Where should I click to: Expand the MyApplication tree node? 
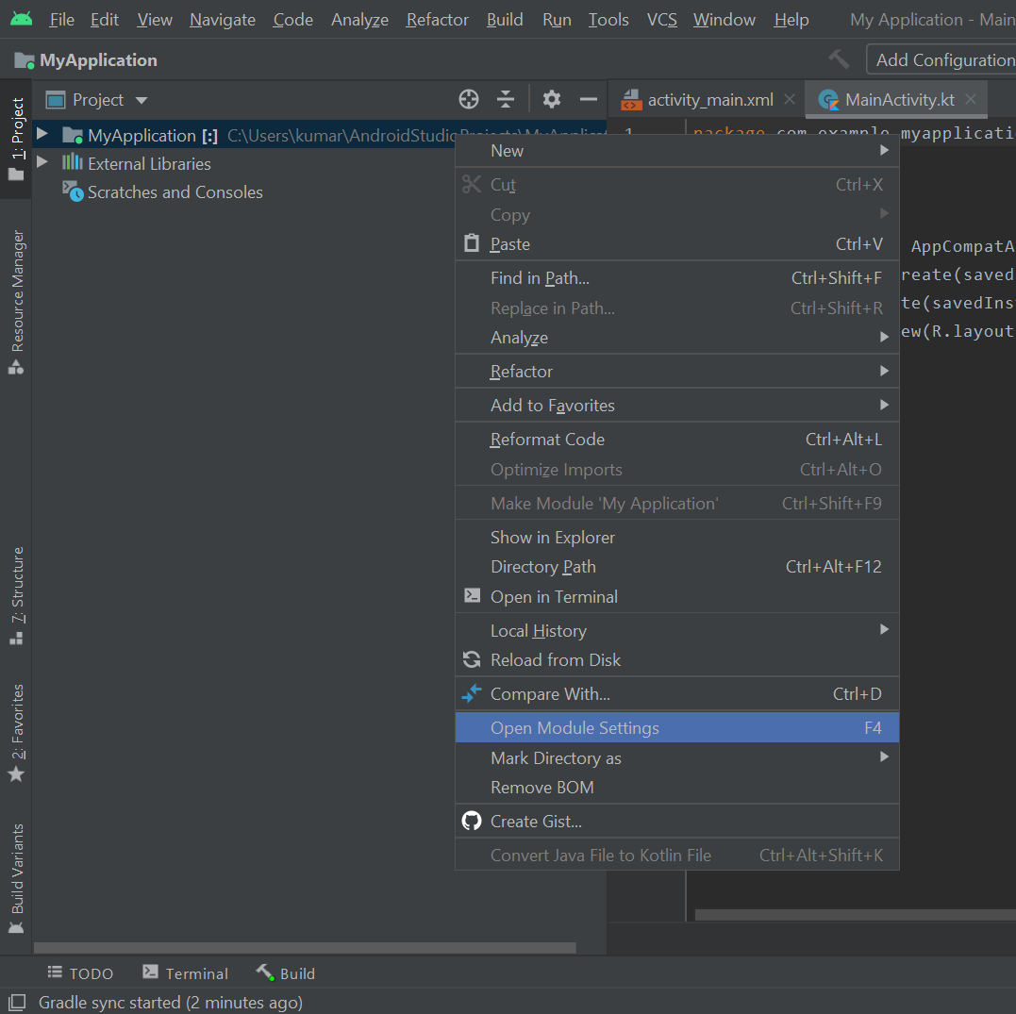(42, 134)
